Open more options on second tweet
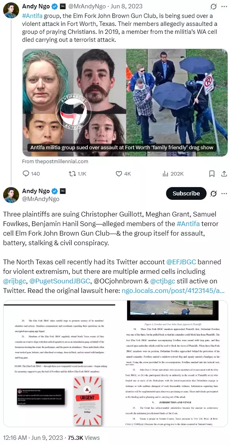The height and width of the screenshot is (445, 230). pos(224,193)
